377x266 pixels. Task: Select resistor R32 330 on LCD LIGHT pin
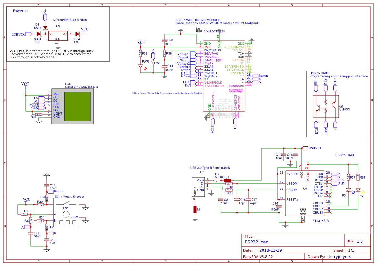[x=39, y=115]
